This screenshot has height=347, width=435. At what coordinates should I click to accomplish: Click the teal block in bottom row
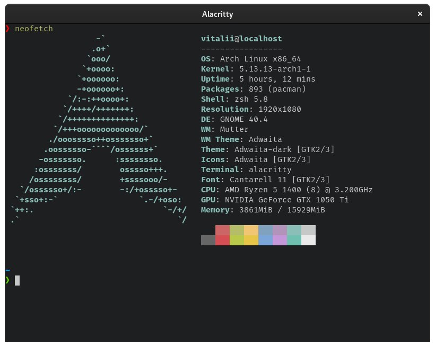point(294,241)
